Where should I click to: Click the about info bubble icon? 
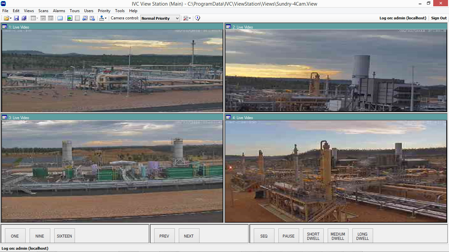(198, 18)
